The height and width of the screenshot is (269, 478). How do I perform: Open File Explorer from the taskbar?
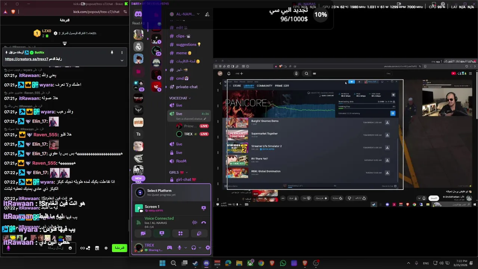pos(239,263)
